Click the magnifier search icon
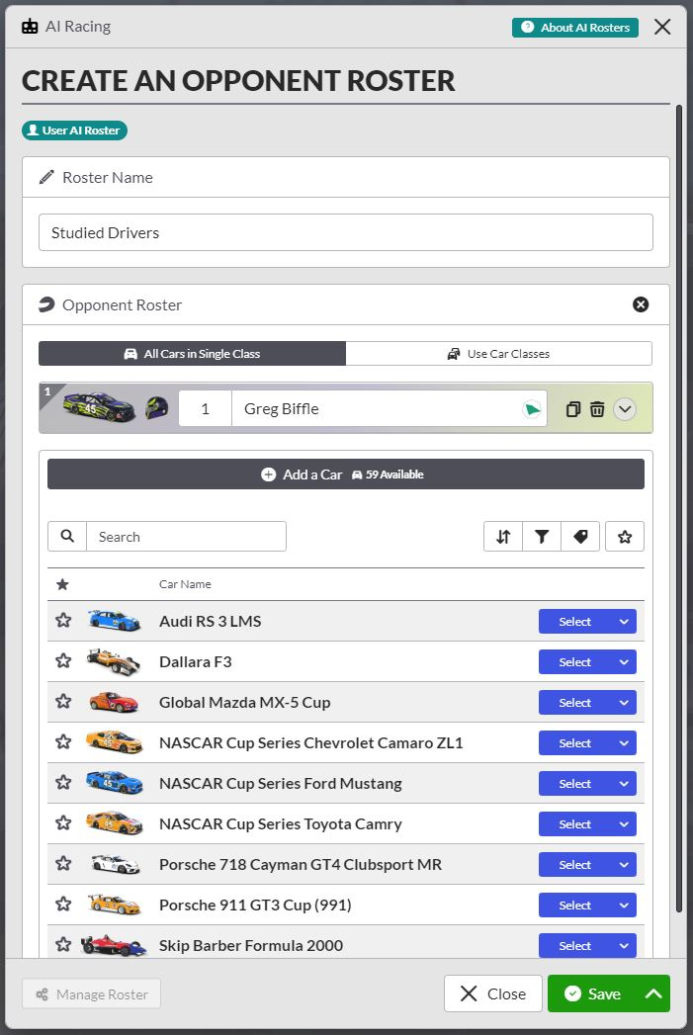 [67, 536]
